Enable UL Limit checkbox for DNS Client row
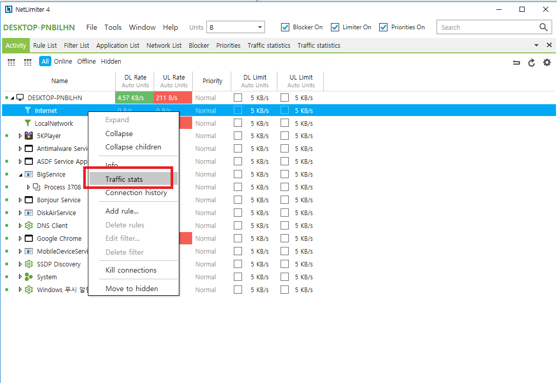Viewport: 557px width, 383px height. [285, 225]
